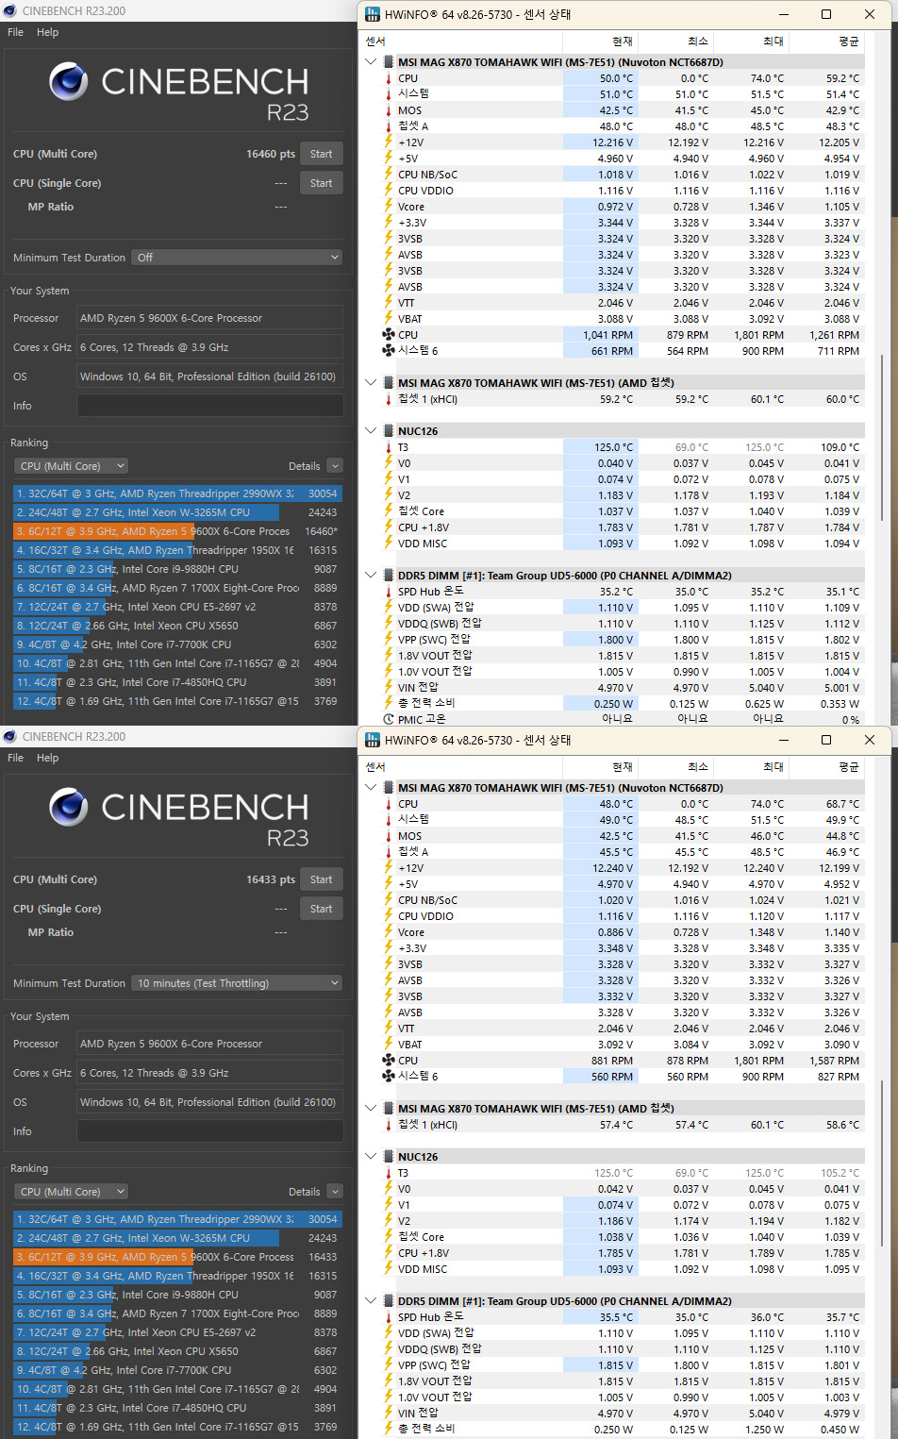Click lightning icon on CPU +1.8V 1.783 V row
This screenshot has width=898, height=1439.
388,527
